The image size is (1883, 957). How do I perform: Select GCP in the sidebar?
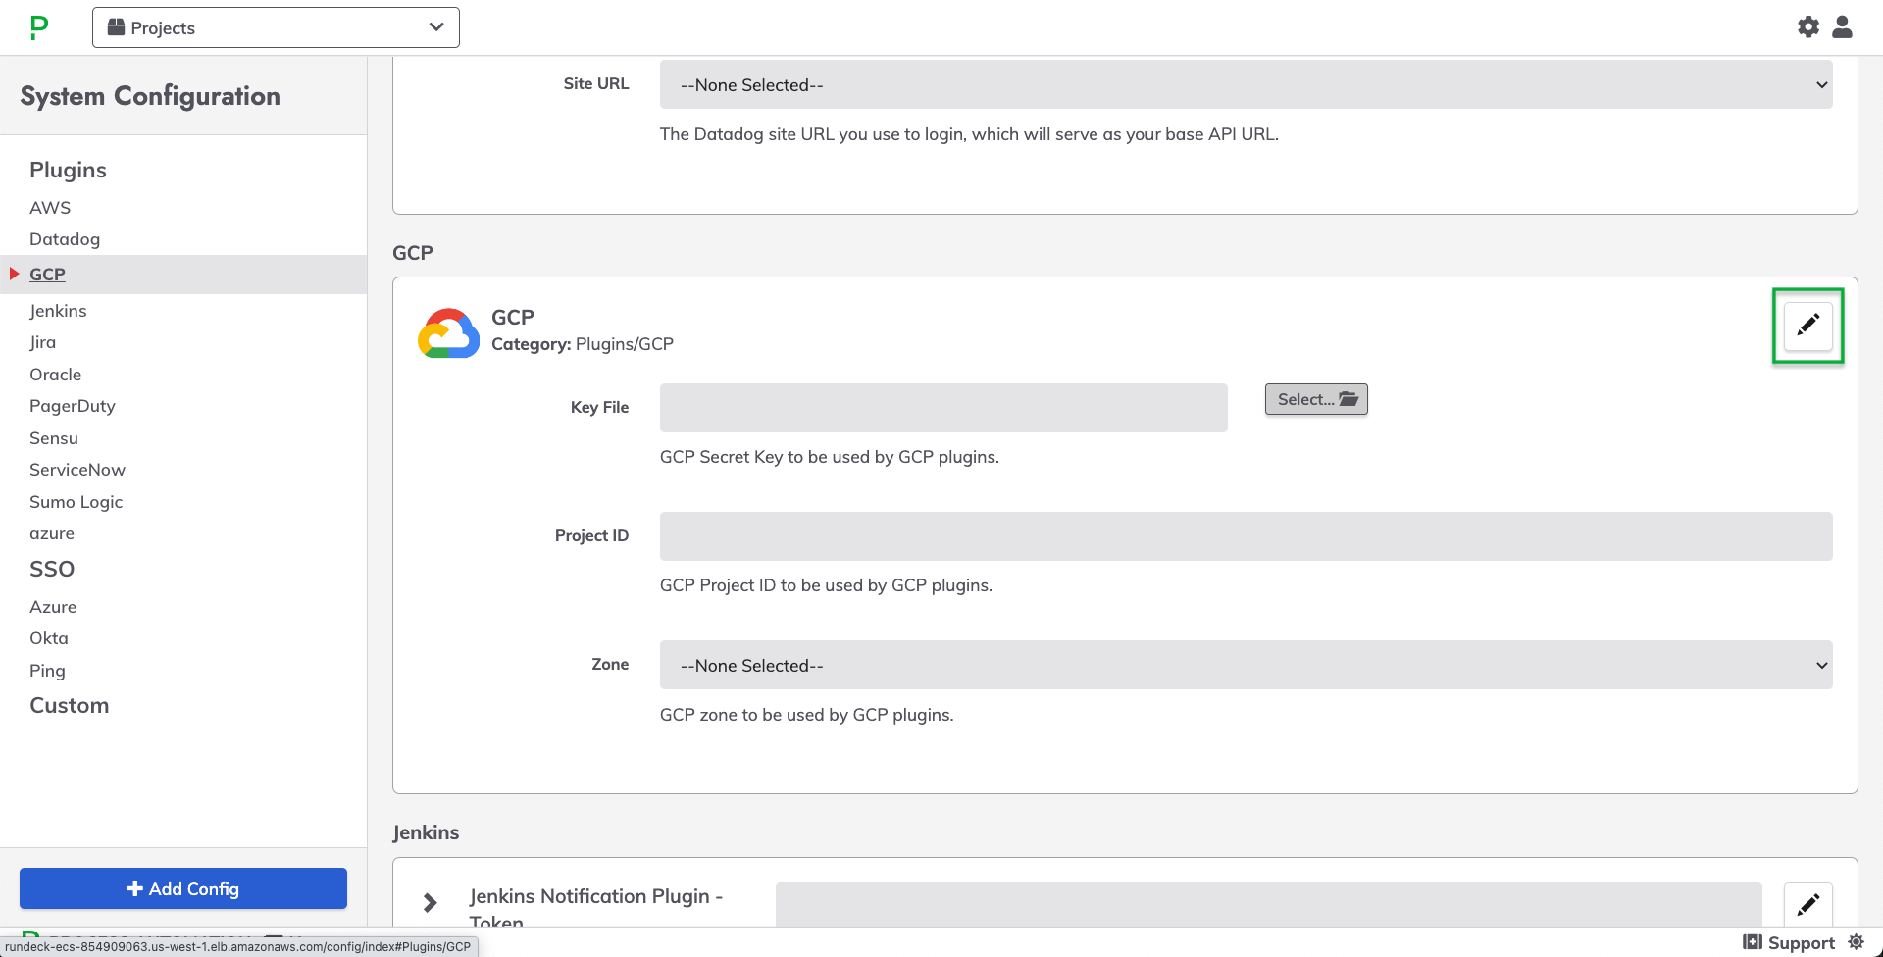(x=47, y=275)
